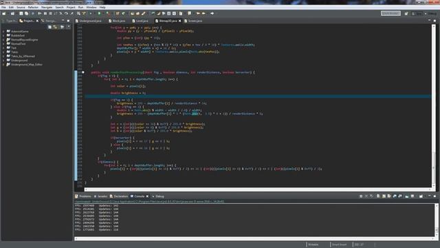The image size is (440, 248).
Task: Click the Open Console icon
Action: click(421, 196)
